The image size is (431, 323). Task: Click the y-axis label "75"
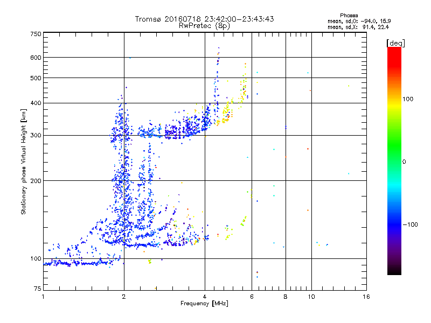point(38,289)
